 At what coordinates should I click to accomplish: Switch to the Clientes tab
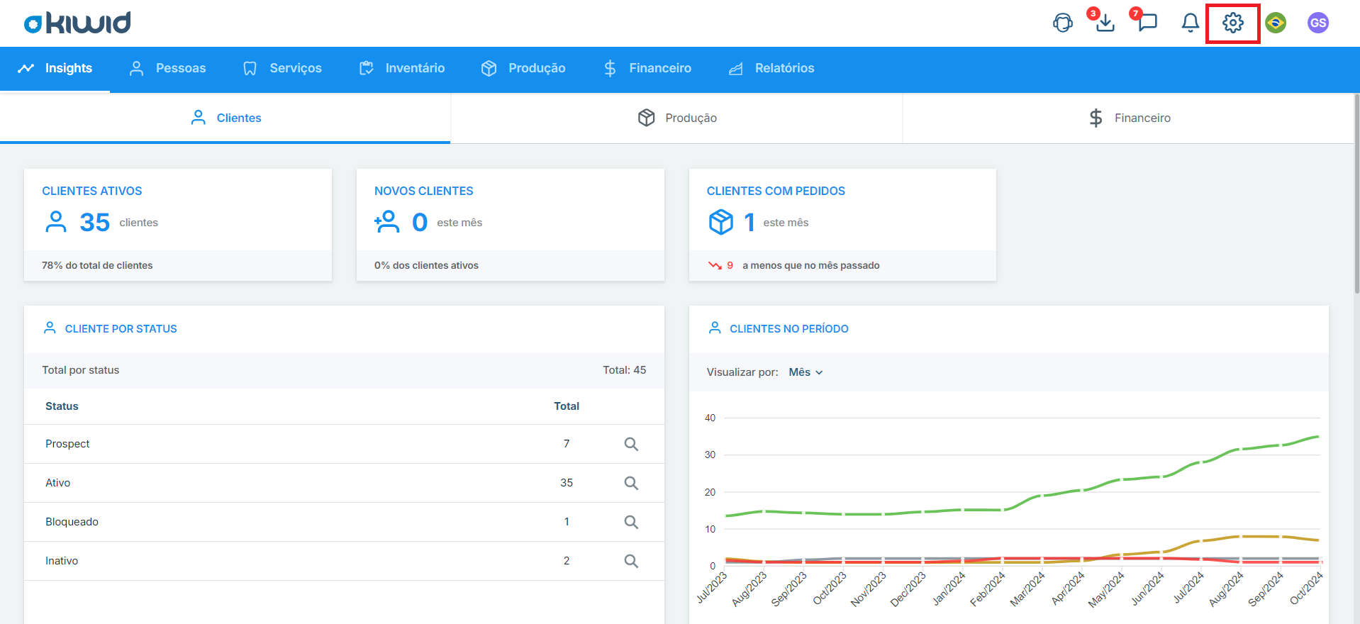coord(225,118)
